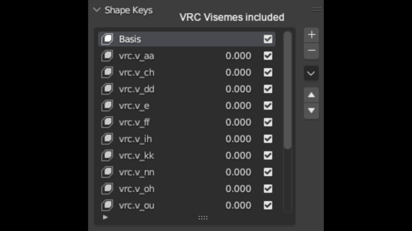
Task: Disable the vrc.v_ch shape key checkbox
Action: pos(268,72)
